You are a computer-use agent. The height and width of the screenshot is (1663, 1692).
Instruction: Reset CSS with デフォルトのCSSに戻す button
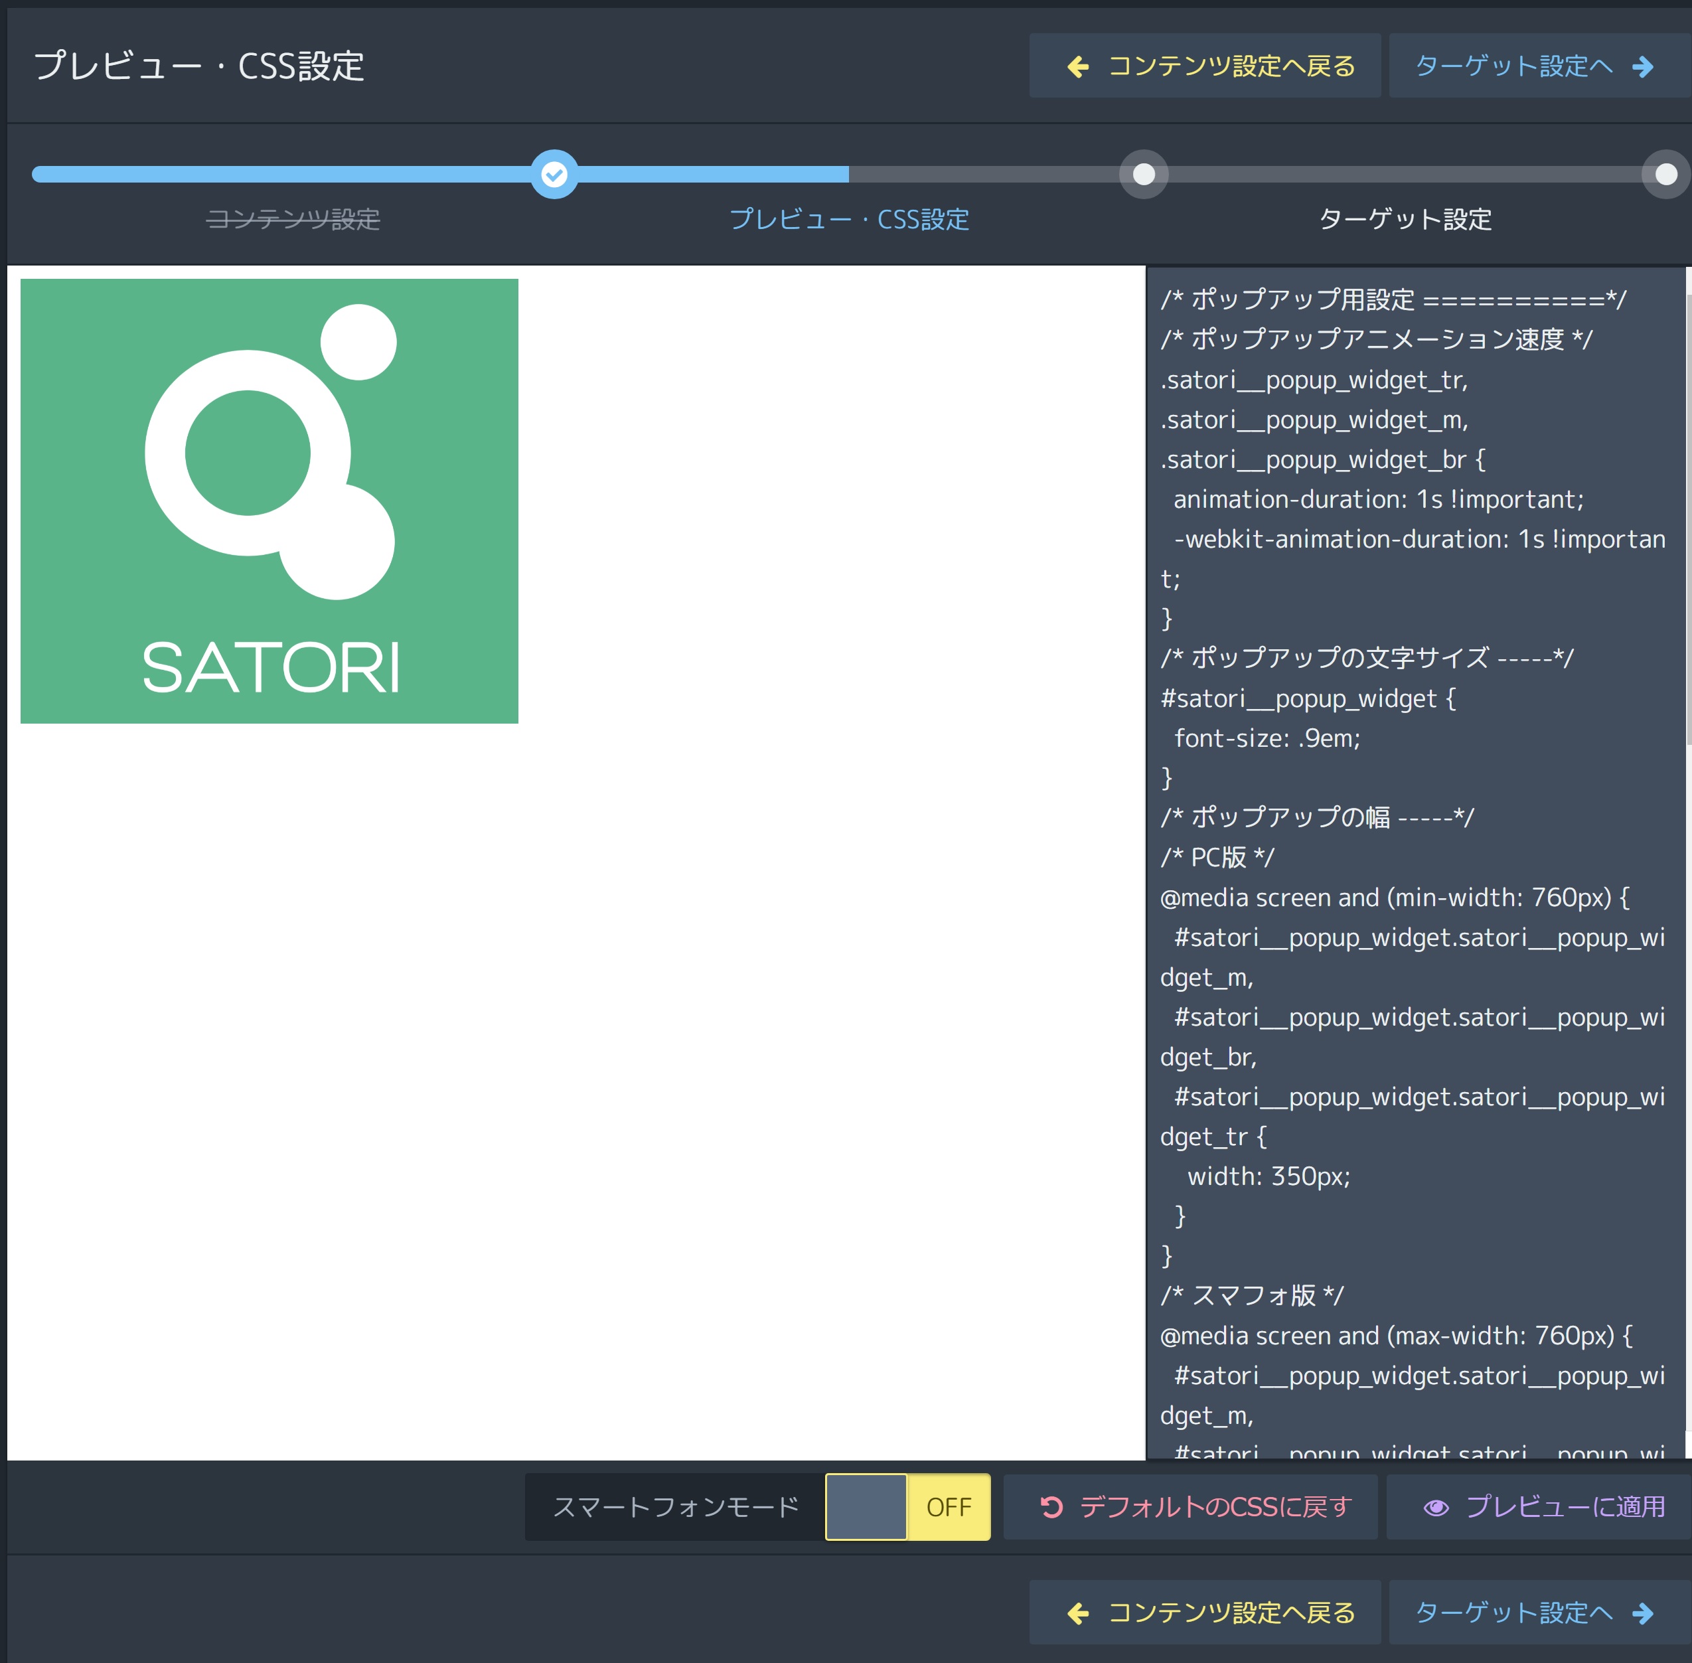(x=1190, y=1506)
